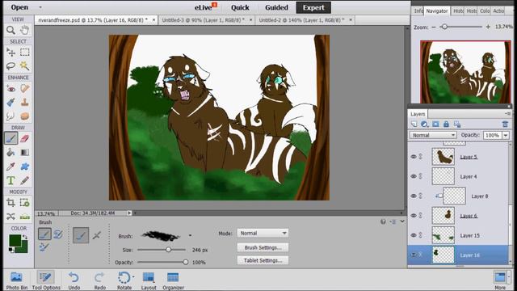Screen dimensions: 517x291
Task: Select the Clone Stamp tool
Action: tap(24, 103)
